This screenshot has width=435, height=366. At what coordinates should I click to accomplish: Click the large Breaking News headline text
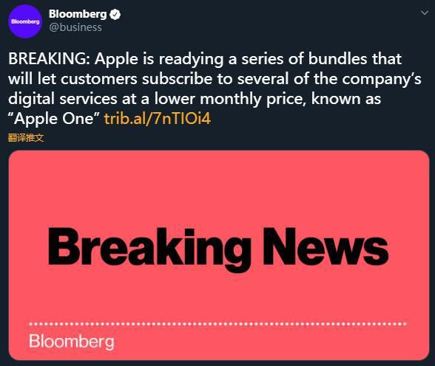pos(218,249)
